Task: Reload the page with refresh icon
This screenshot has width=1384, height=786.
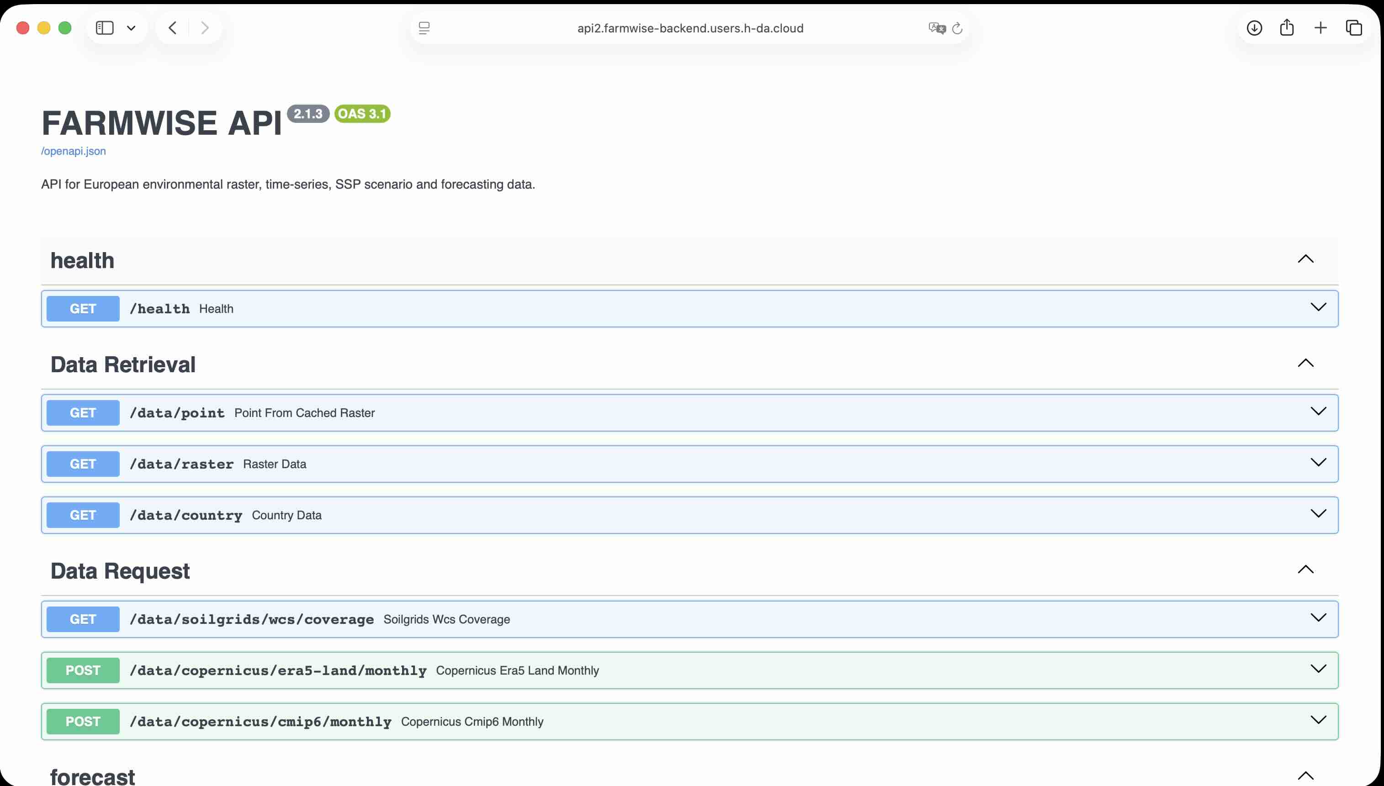Action: 957,28
